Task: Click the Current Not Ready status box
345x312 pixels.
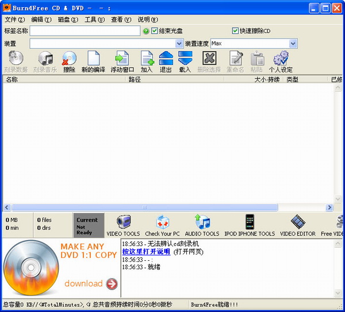Action: (x=89, y=225)
